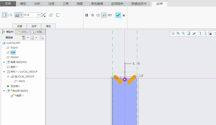Switch to the 柔性建模 ribbon tab
The height and width of the screenshot is (125, 216).
(x=97, y=4)
